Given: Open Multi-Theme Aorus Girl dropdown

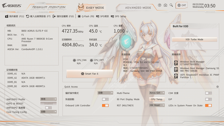Looking at the screenshot, I should click(x=157, y=93).
